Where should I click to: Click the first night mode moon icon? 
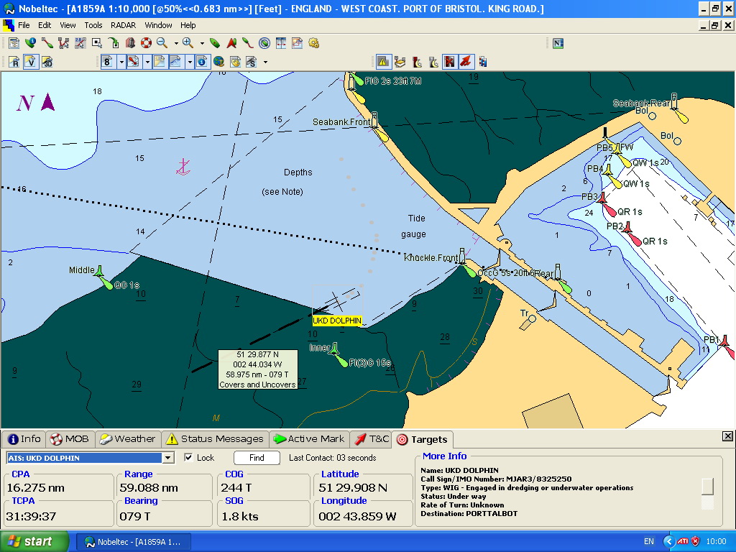(x=416, y=62)
